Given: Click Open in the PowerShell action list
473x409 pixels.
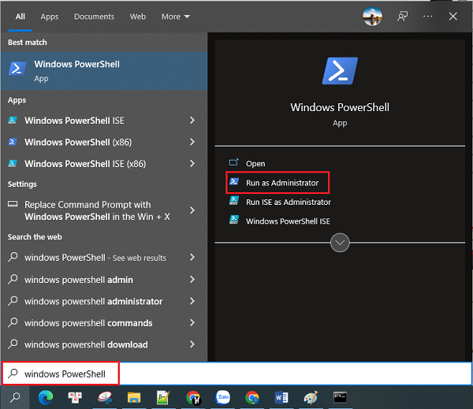Looking at the screenshot, I should 255,164.
